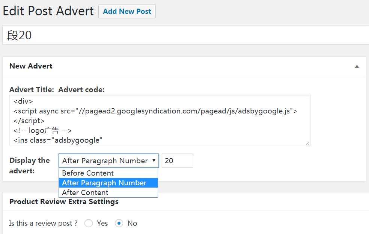The width and height of the screenshot is (369, 234).
Task: Choose Before Content from the dropdown list
Action: coord(88,173)
